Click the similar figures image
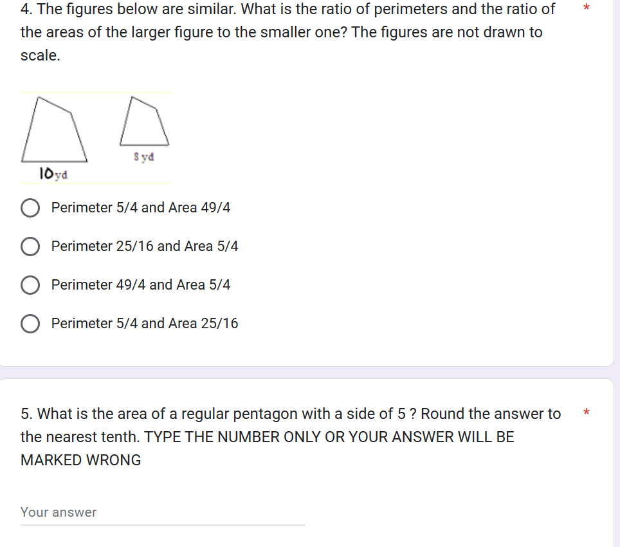 (x=95, y=135)
